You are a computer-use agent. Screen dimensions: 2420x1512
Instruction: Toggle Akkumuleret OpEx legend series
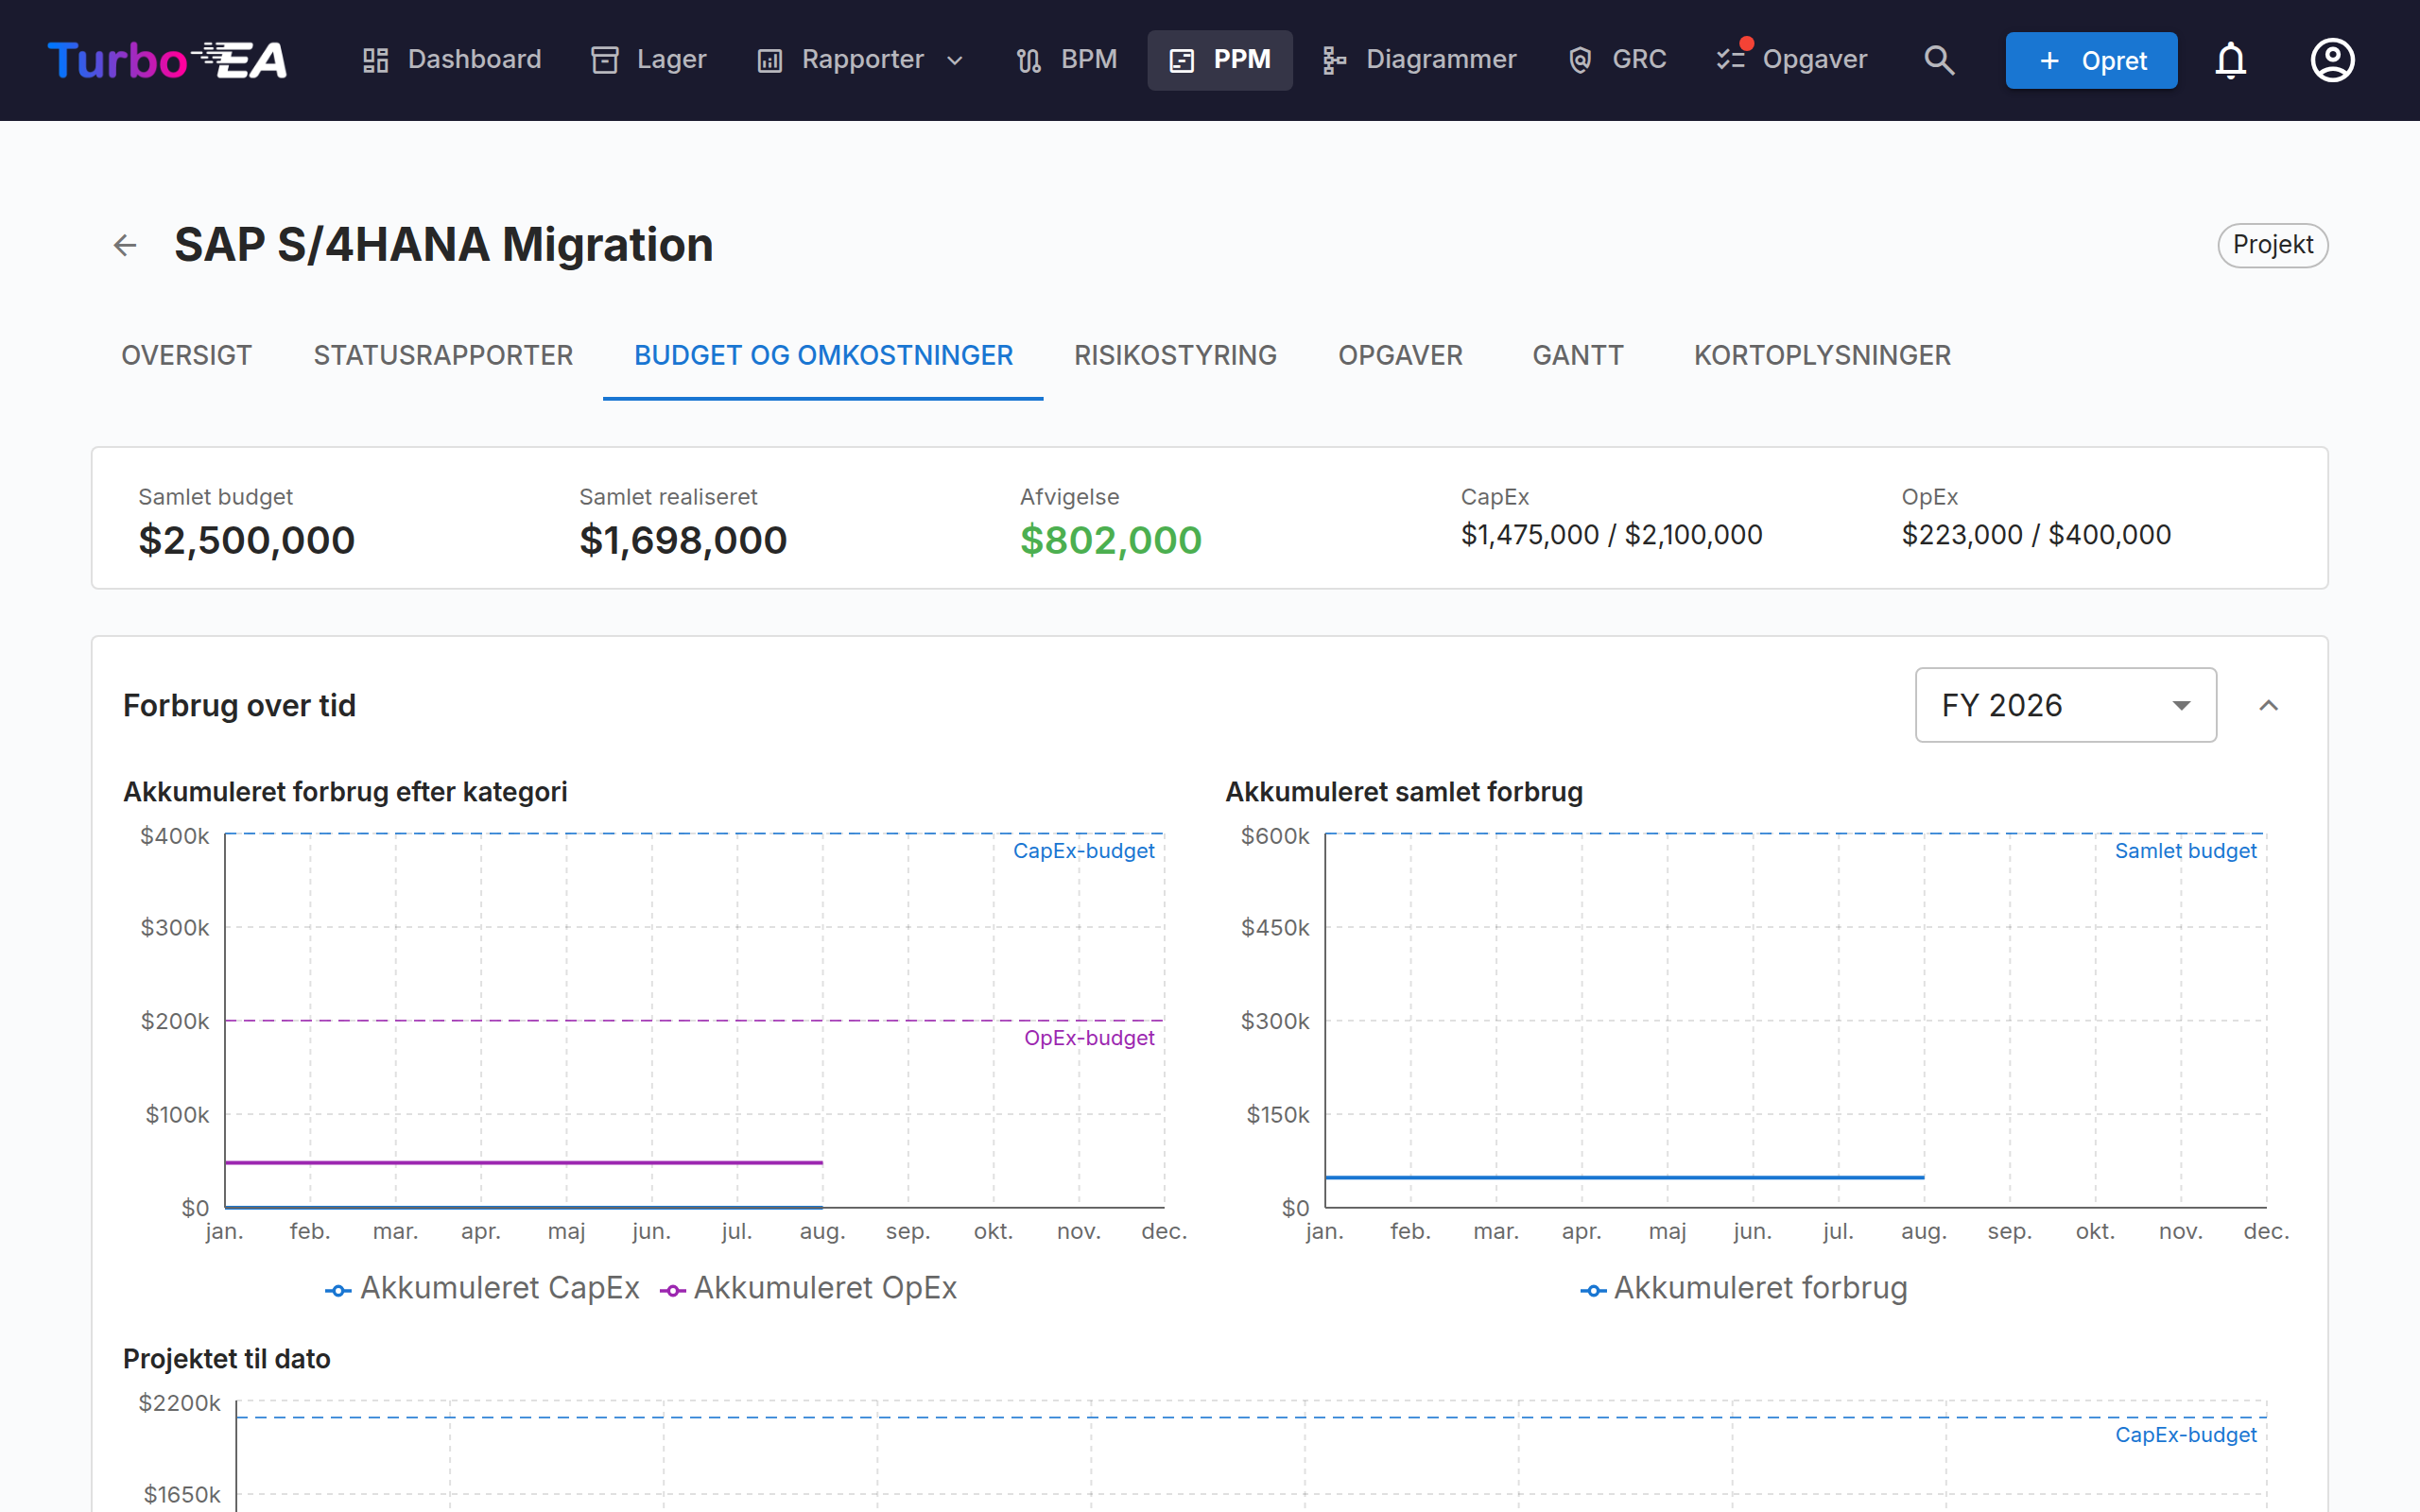(808, 1288)
